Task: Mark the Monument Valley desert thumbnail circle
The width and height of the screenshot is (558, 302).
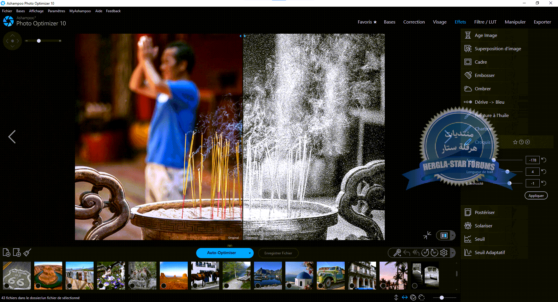Action: click(164, 286)
